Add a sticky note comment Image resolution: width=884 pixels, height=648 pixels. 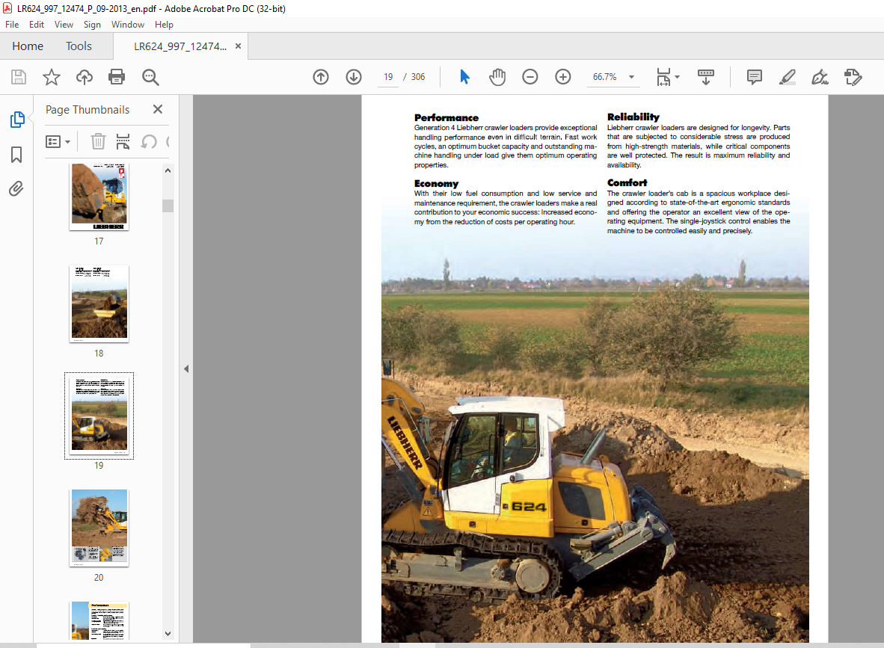coord(755,77)
